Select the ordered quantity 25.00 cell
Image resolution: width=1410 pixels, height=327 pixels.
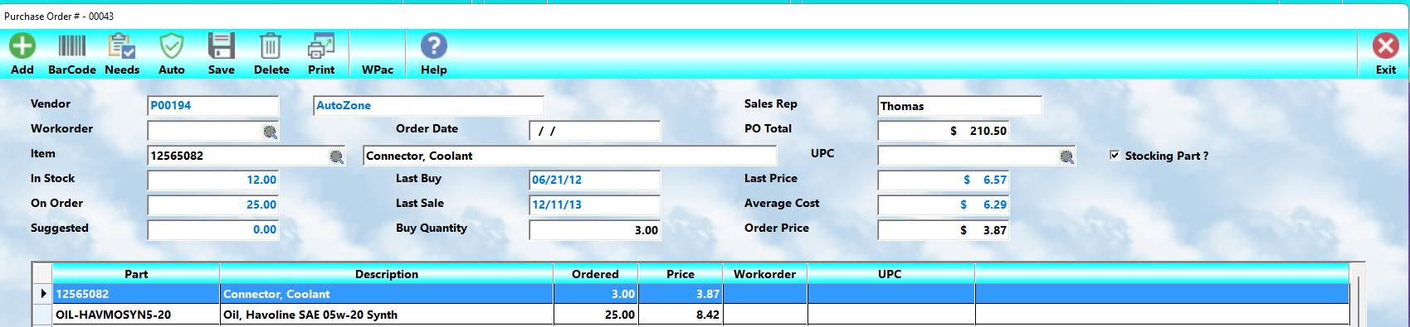tap(596, 315)
